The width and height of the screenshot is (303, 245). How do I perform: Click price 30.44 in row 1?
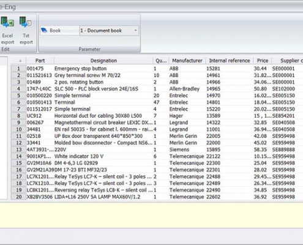[260, 69]
